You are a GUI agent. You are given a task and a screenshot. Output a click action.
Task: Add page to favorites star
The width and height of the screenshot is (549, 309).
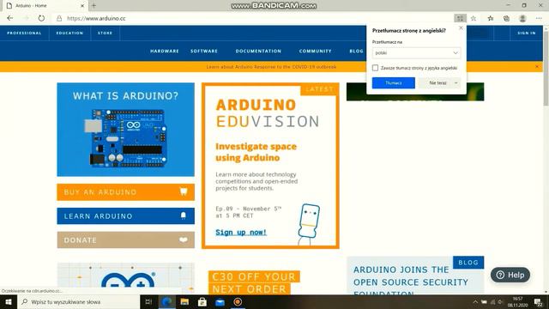[x=474, y=18]
